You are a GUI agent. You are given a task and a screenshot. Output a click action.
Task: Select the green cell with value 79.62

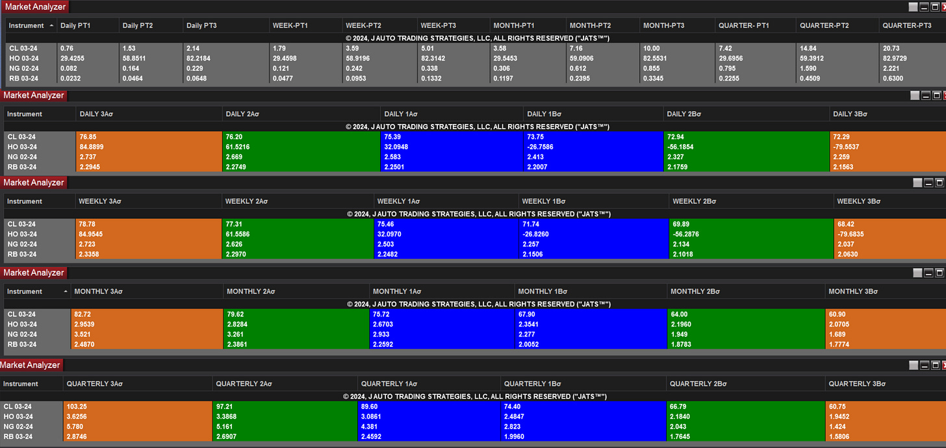(x=296, y=314)
